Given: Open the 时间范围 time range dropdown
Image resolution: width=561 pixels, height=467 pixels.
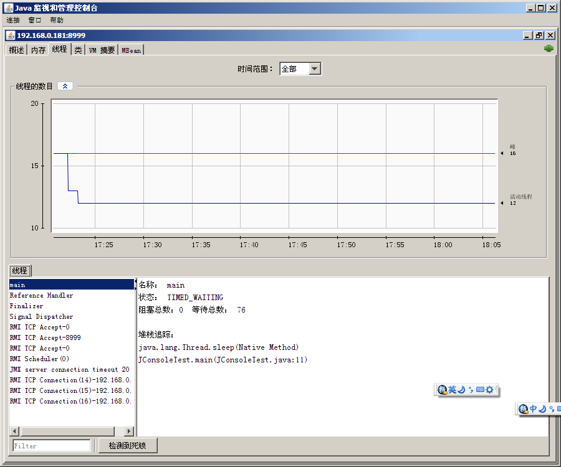Looking at the screenshot, I should point(315,69).
